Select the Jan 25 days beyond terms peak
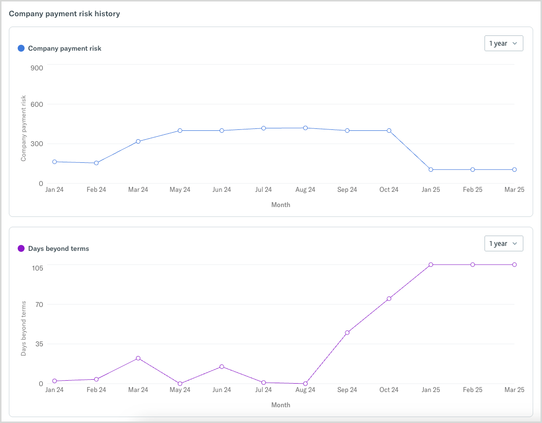 coord(431,264)
